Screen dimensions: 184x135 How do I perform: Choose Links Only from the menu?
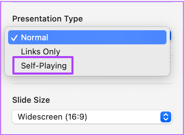(x=40, y=52)
